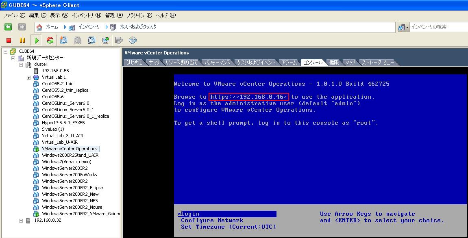468x238 pixels.
Task: Suspend the VM with the pause icon
Action: coord(22,40)
